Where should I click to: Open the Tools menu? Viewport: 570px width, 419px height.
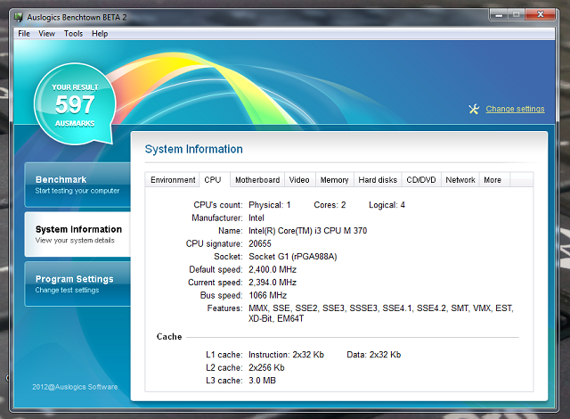click(x=73, y=34)
